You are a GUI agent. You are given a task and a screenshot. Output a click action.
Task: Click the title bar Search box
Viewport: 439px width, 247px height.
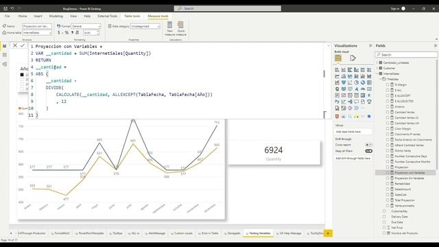[x=228, y=8]
